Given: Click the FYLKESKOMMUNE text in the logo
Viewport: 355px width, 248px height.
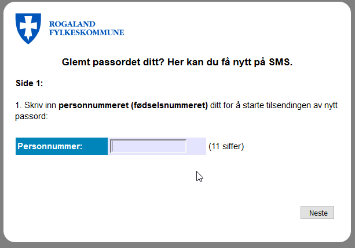Looking at the screenshot, I should pyautogui.click(x=87, y=32).
